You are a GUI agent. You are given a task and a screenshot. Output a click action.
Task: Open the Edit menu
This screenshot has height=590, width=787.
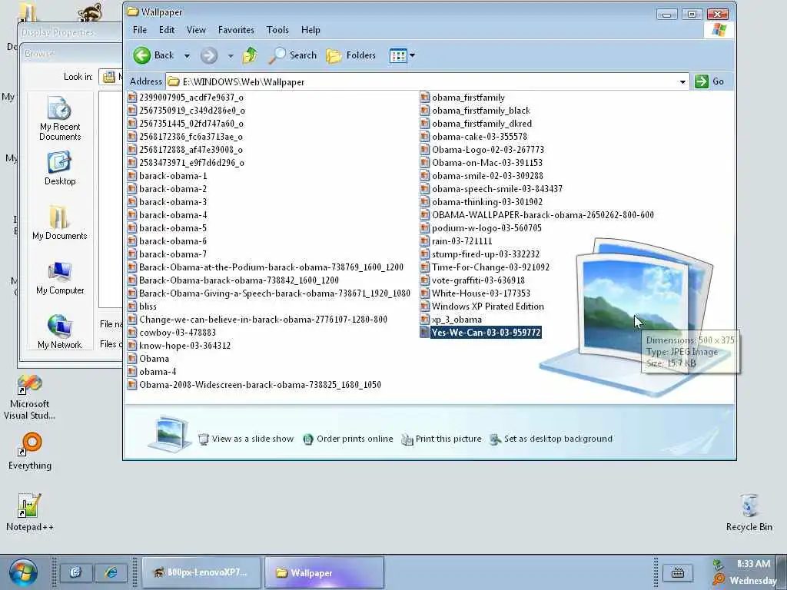pos(167,30)
